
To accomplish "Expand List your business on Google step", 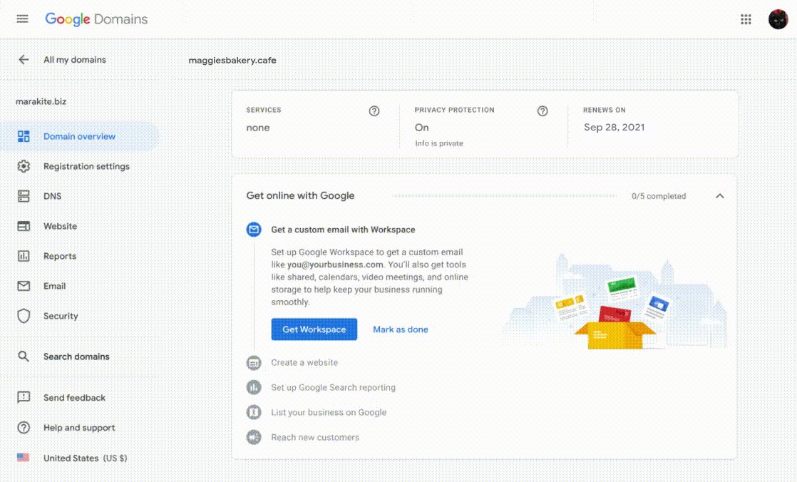I will [329, 412].
